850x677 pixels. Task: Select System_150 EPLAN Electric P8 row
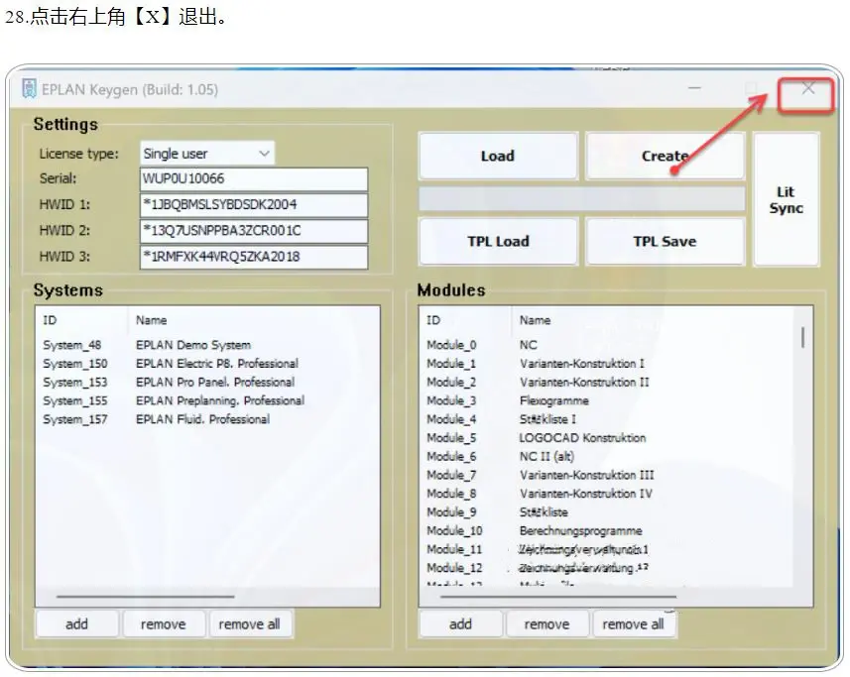[207, 364]
